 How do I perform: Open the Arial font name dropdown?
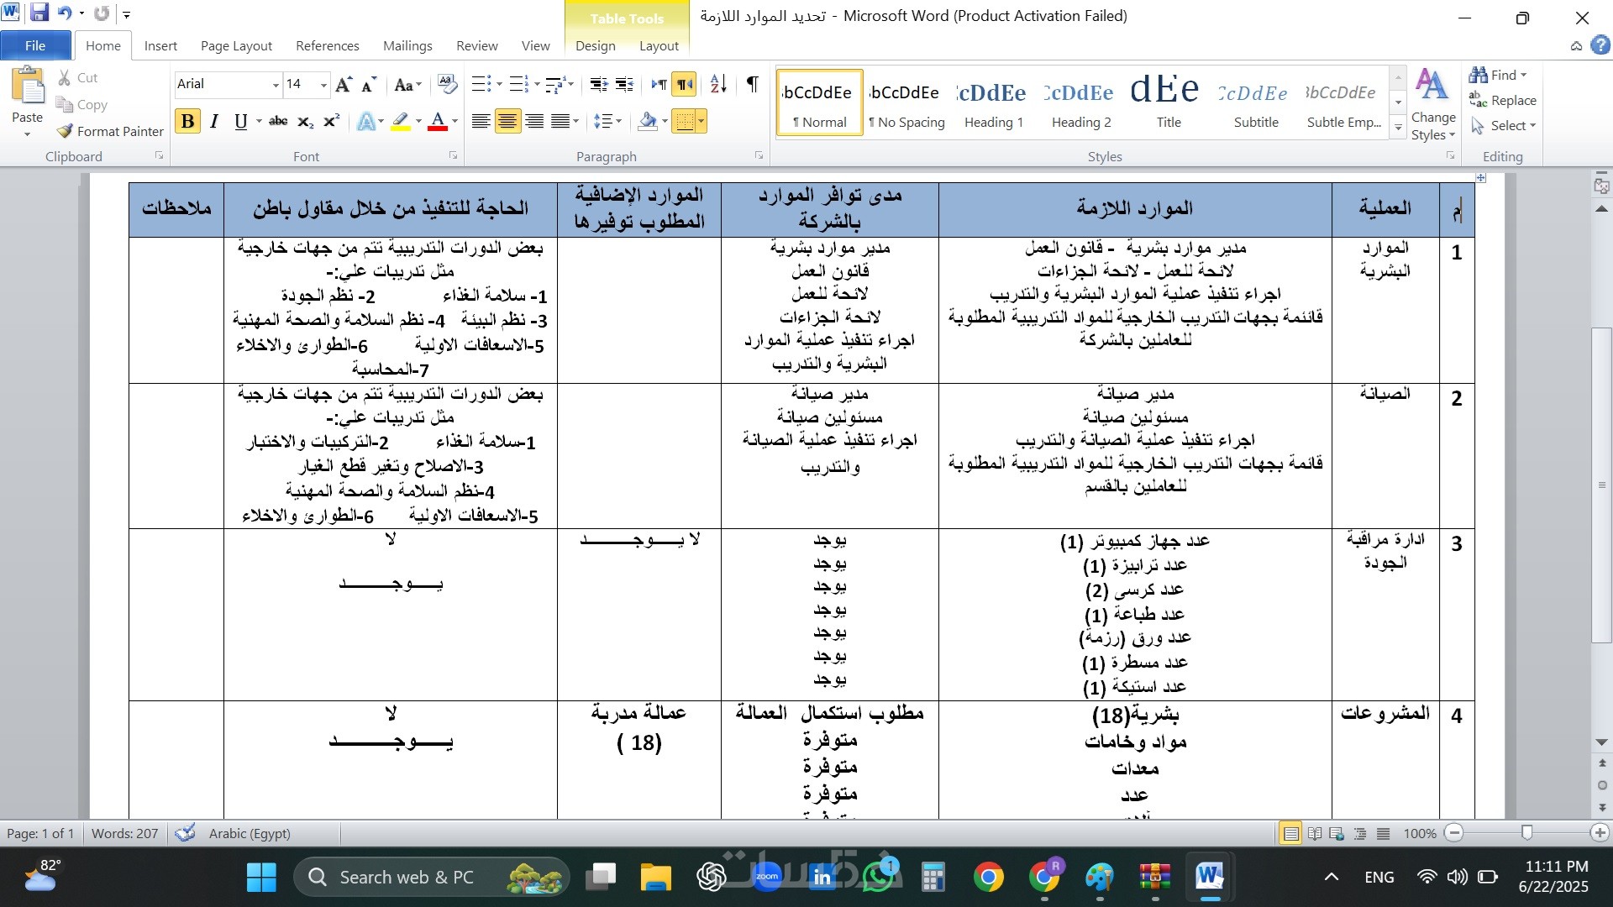pyautogui.click(x=276, y=84)
